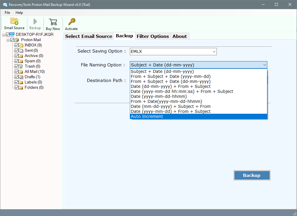Uncheck the Proton Mail checkbox
The image size is (297, 216).
pos(12,40)
